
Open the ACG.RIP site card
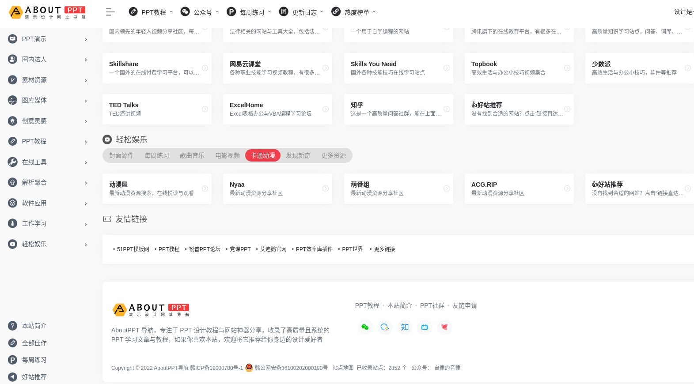point(519,188)
